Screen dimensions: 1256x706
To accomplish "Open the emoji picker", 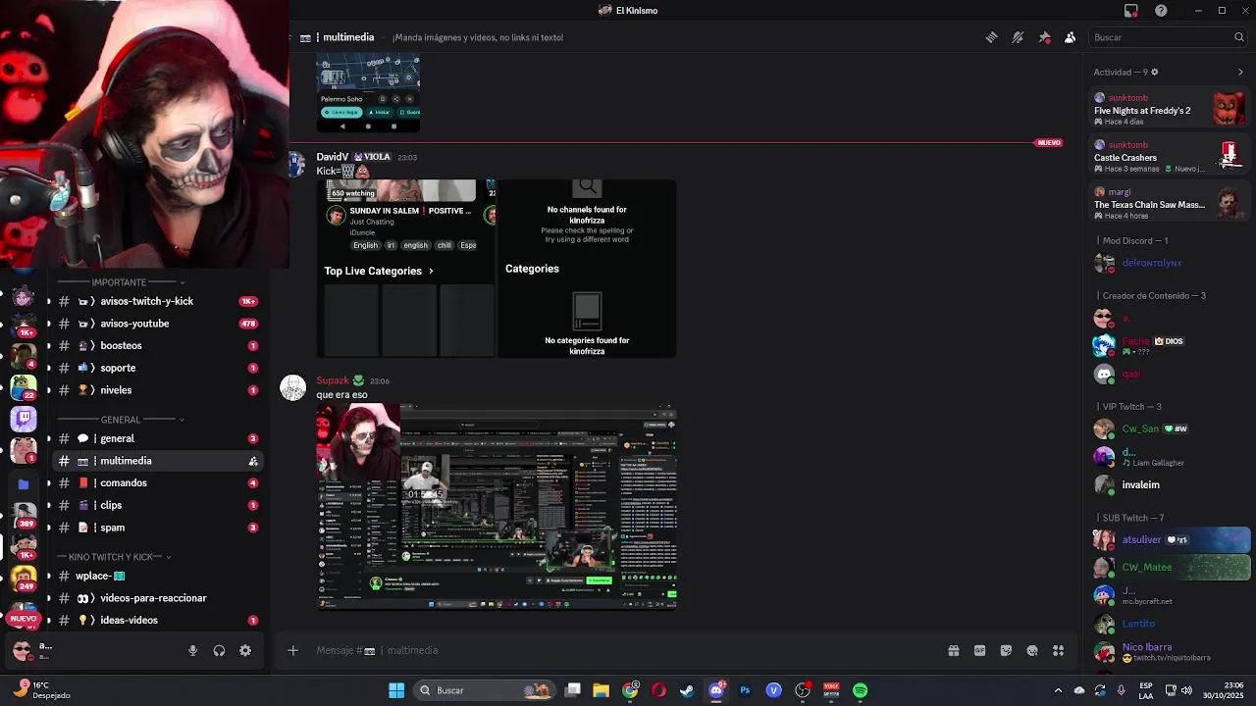I will pyautogui.click(x=1032, y=650).
